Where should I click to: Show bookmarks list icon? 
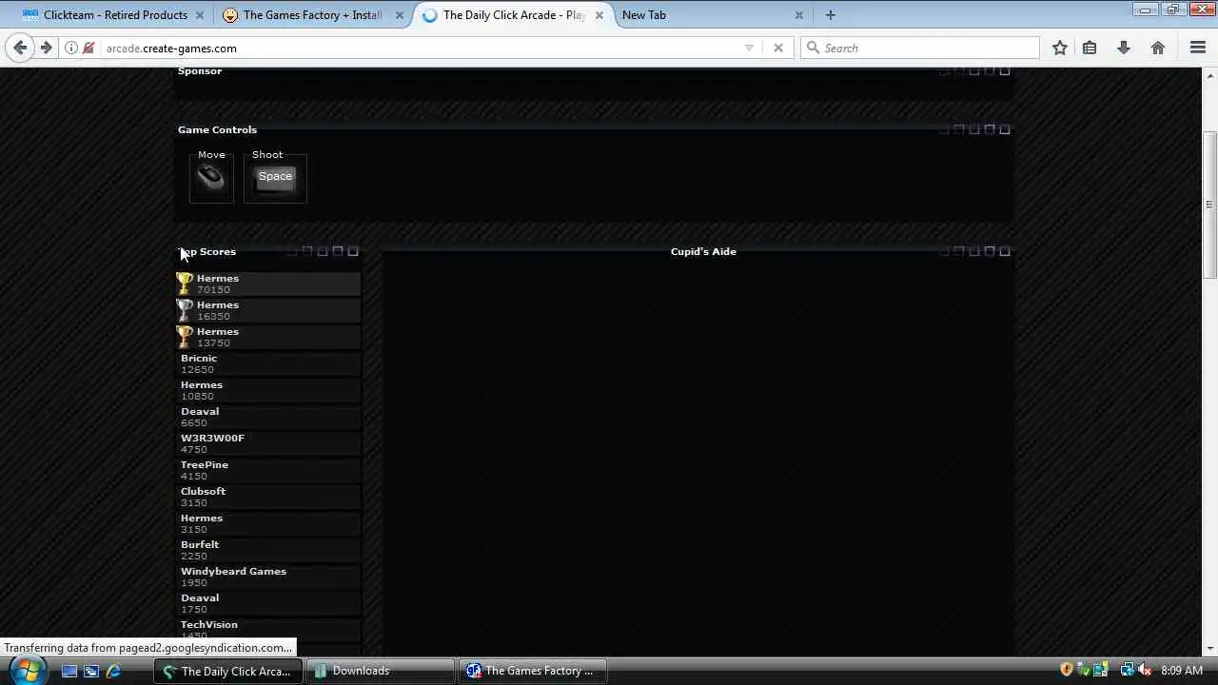pyautogui.click(x=1090, y=48)
